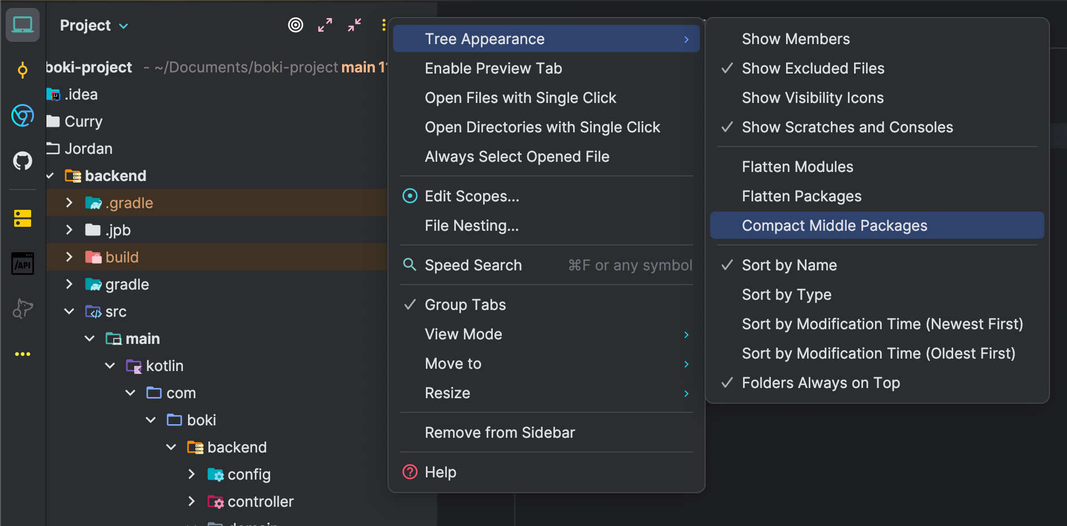1067x526 pixels.
Task: Click Help in the options menu
Action: 440,472
